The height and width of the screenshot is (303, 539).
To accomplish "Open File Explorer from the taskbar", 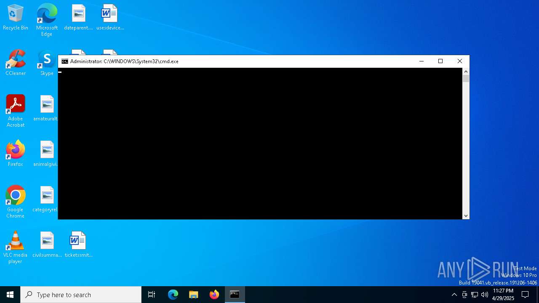I will point(194,295).
